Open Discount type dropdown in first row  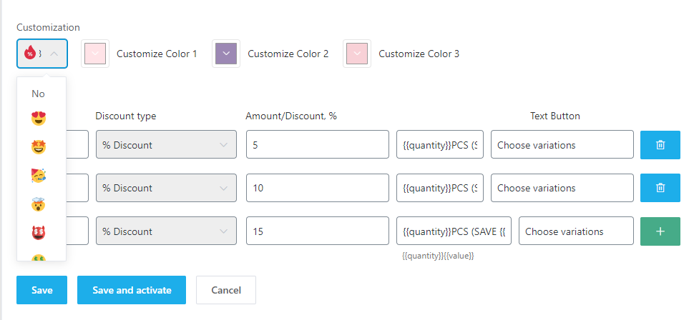coord(165,145)
